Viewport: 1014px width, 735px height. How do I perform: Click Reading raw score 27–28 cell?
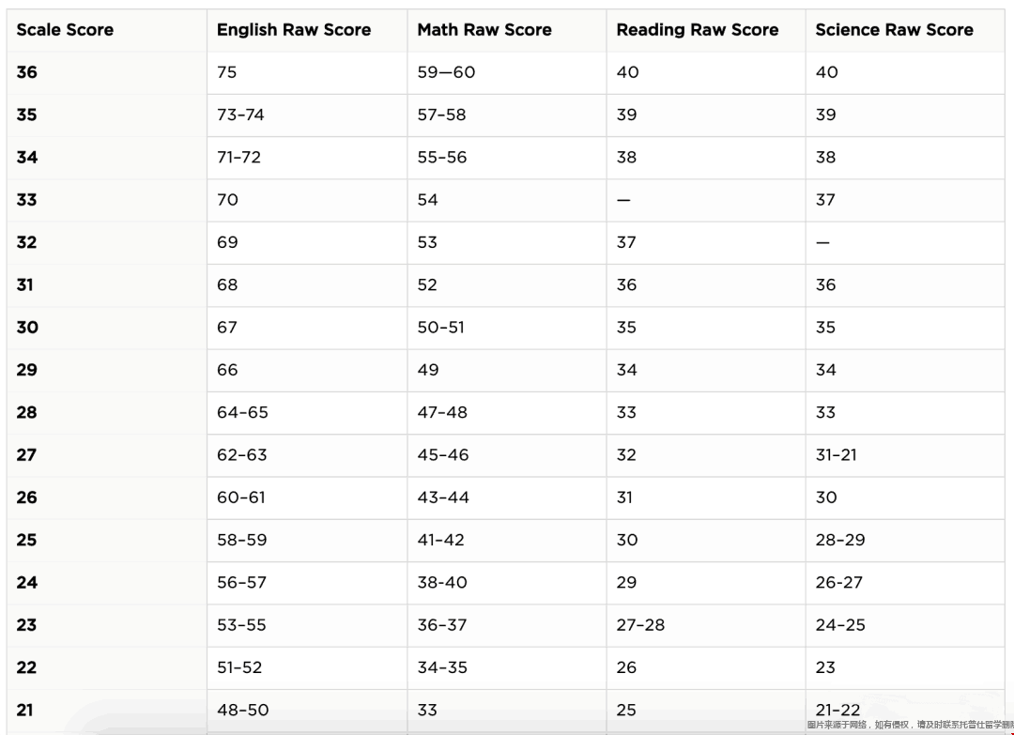[x=640, y=625]
